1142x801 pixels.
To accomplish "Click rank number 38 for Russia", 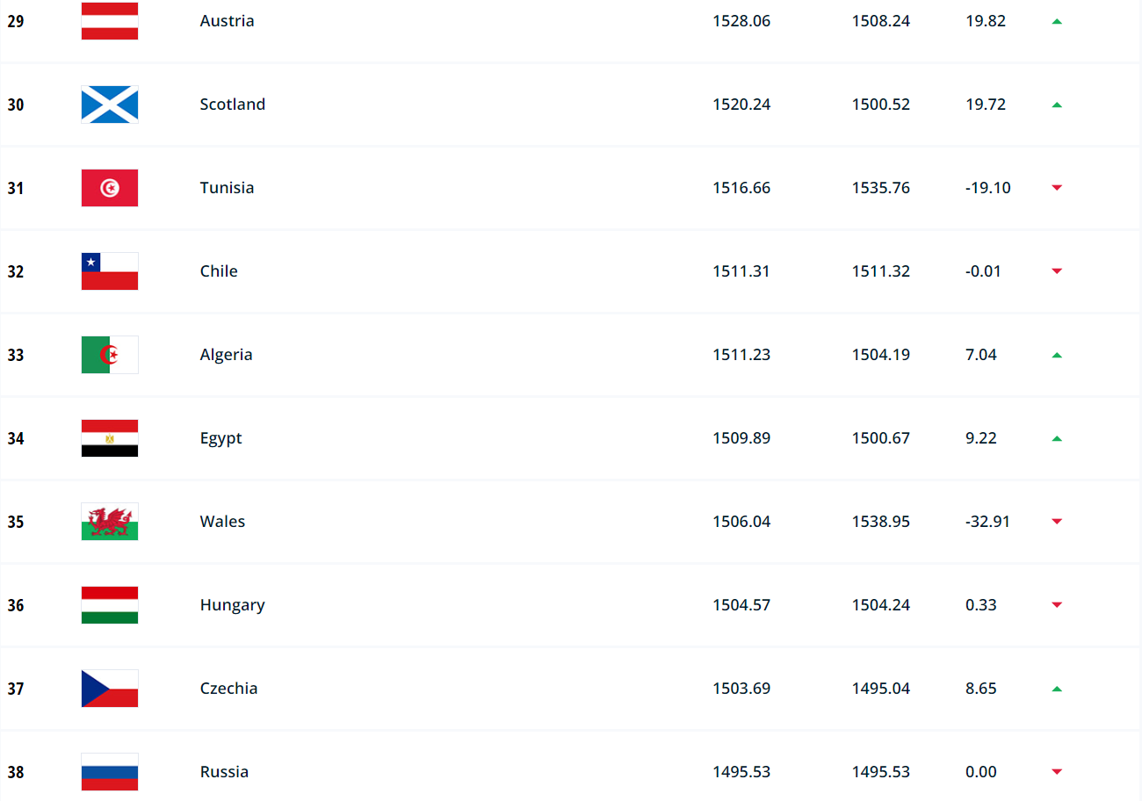I will pyautogui.click(x=16, y=772).
